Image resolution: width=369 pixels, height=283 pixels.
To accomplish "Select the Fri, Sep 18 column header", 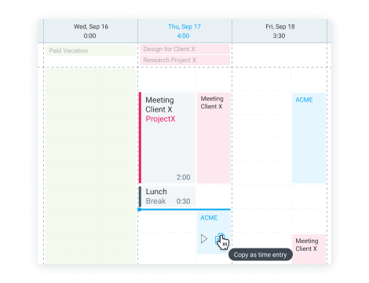I will coord(279,31).
